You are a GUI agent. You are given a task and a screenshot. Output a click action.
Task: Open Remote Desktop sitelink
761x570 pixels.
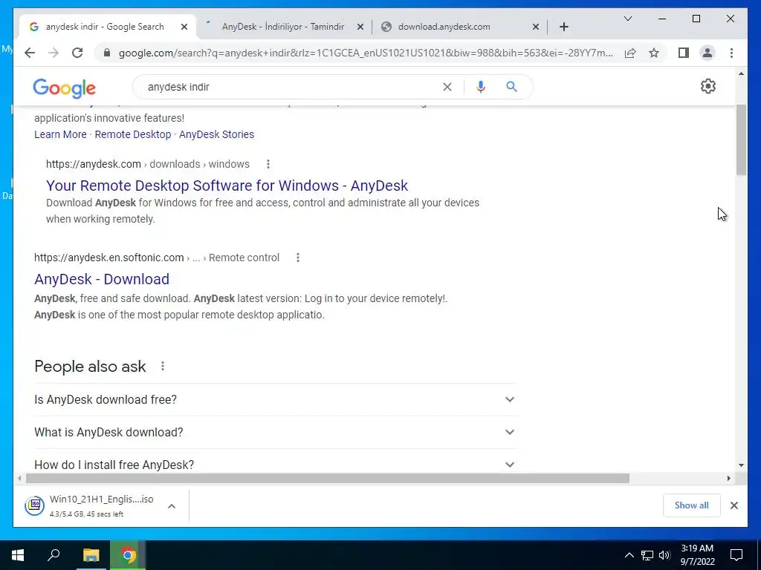click(x=133, y=134)
